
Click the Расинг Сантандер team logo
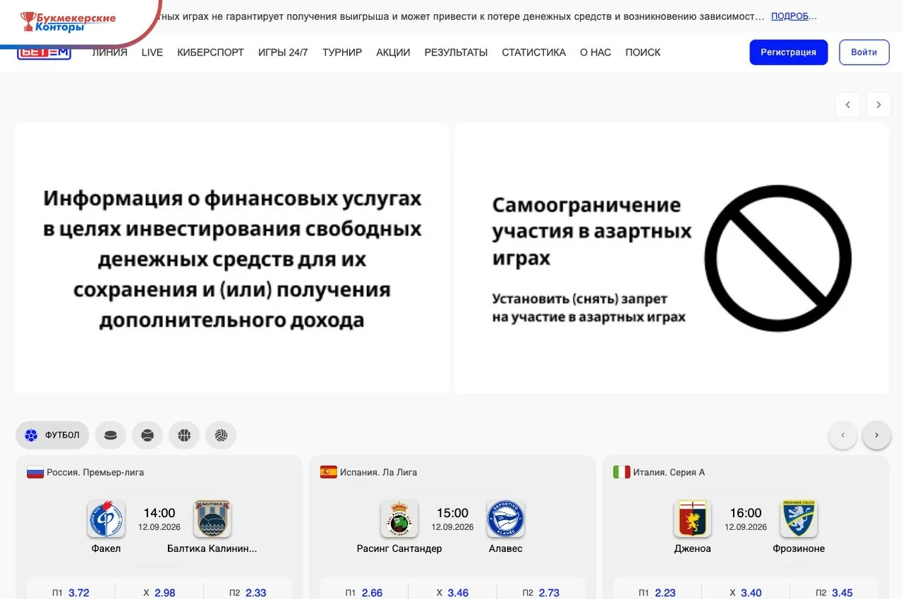(x=399, y=519)
